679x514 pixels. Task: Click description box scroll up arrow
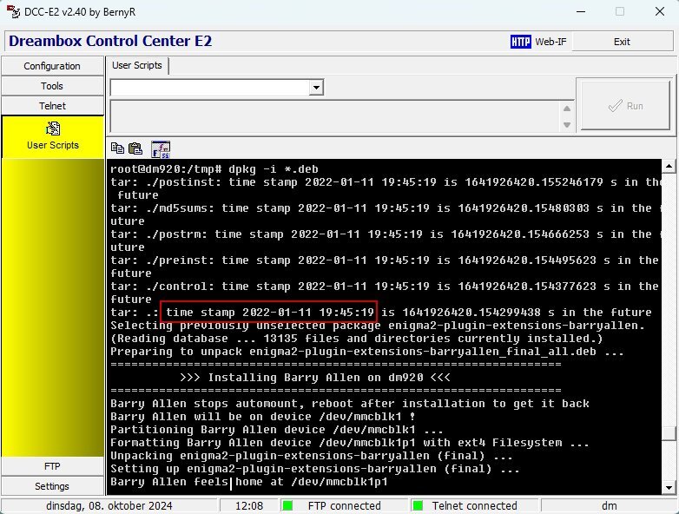(567, 109)
